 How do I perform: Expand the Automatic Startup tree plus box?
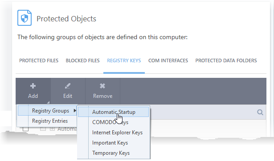52,129
